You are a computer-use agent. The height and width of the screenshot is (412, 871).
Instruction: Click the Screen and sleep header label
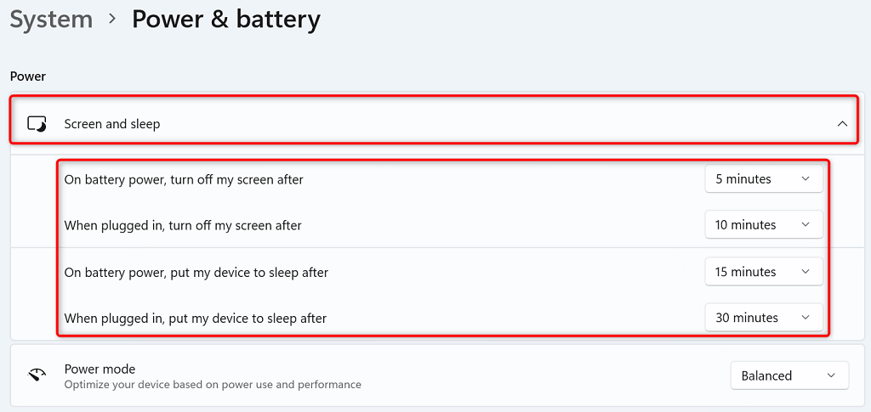pos(112,124)
